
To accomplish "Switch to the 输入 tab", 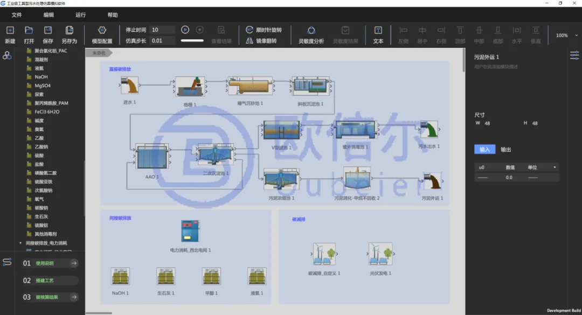I will (485, 150).
